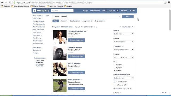This screenshot has height=96, width=171.
Task: Add Екатерина Марамыгина to friends
Action: point(76,40)
